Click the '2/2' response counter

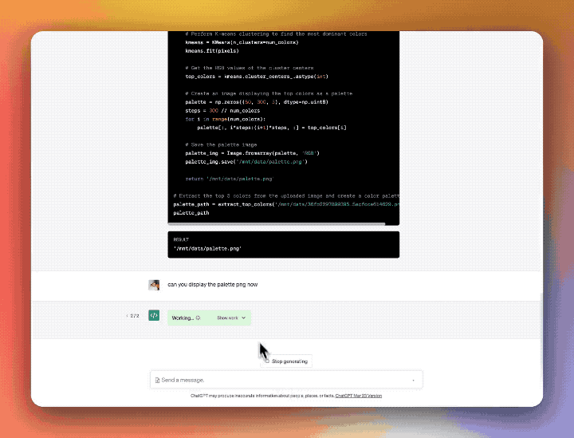pyautogui.click(x=135, y=316)
